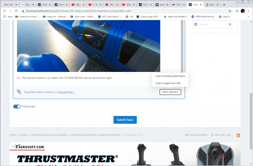Switch to the AVSIM tab
253x166 pixels.
(44, 5)
